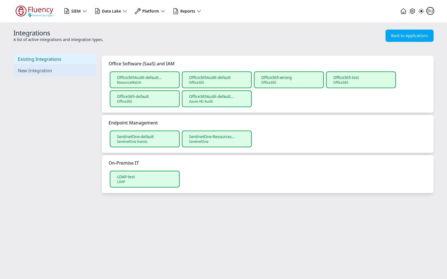Screen dimensions: 447x279
Task: Click the Data Lake document icon
Action: point(98,11)
